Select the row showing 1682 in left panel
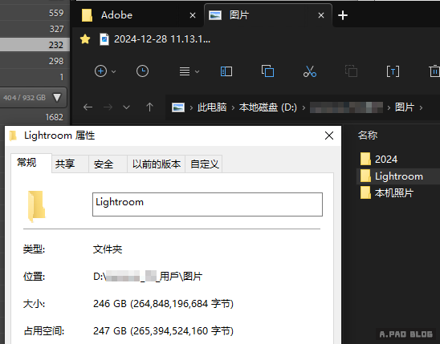 (x=35, y=117)
